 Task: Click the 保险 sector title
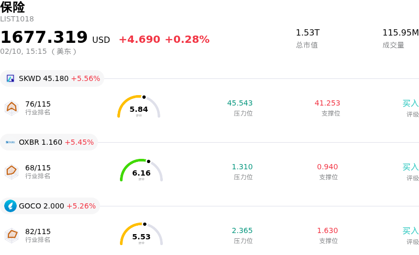coord(13,7)
